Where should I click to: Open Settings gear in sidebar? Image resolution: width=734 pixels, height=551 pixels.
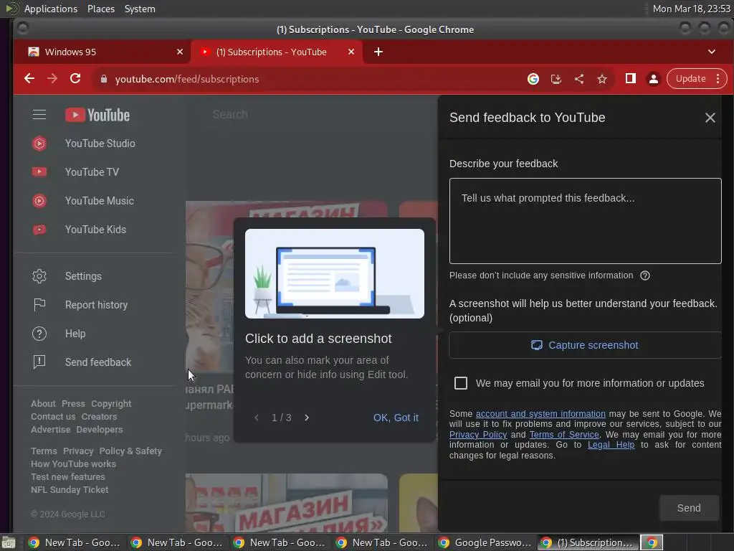39,276
